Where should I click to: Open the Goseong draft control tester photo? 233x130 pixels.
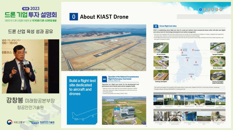pos(189,116)
